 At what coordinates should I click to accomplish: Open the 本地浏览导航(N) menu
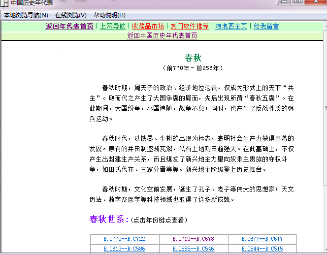(26, 15)
